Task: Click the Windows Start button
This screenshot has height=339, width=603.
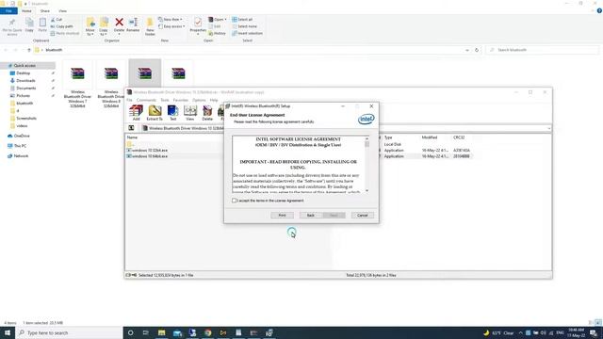Action: [x=8, y=332]
